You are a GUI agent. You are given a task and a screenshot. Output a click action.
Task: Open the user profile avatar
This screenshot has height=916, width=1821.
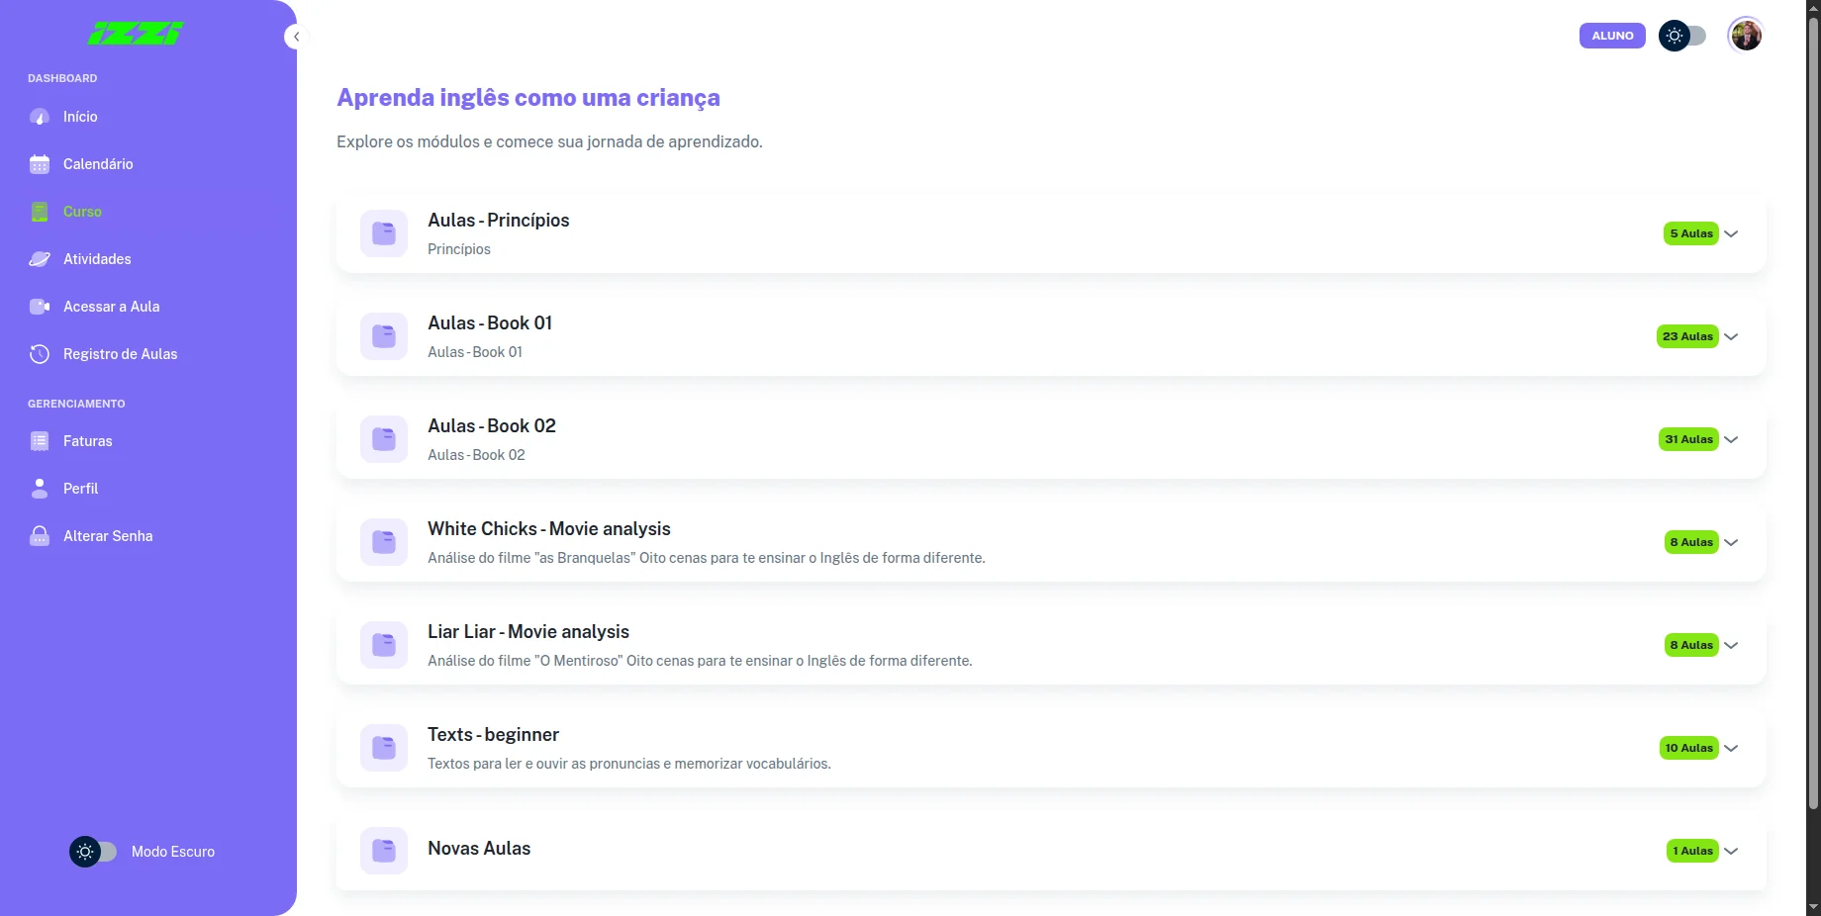click(x=1745, y=36)
